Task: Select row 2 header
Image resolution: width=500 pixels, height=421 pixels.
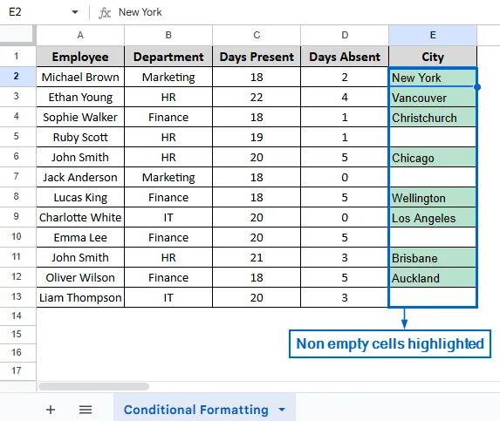Action: pyautogui.click(x=17, y=77)
